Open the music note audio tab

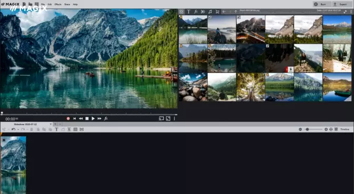[210, 12]
